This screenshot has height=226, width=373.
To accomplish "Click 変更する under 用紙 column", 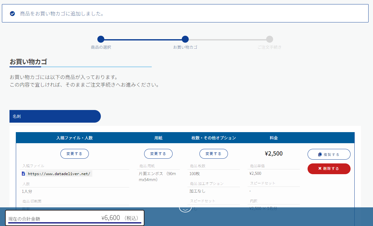I will (x=158, y=154).
